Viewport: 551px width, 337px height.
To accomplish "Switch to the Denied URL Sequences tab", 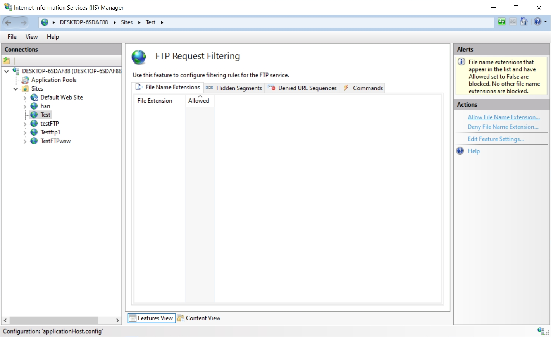I will (302, 88).
